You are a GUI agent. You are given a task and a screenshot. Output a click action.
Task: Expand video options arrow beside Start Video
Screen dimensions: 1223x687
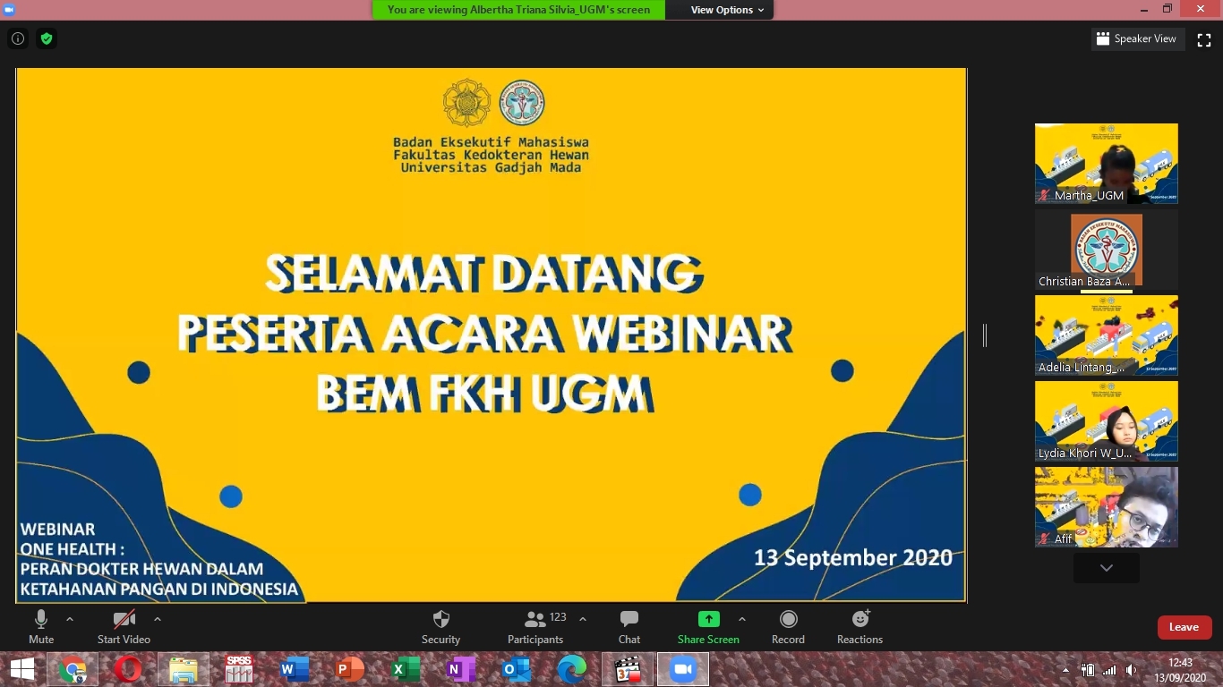(158, 619)
